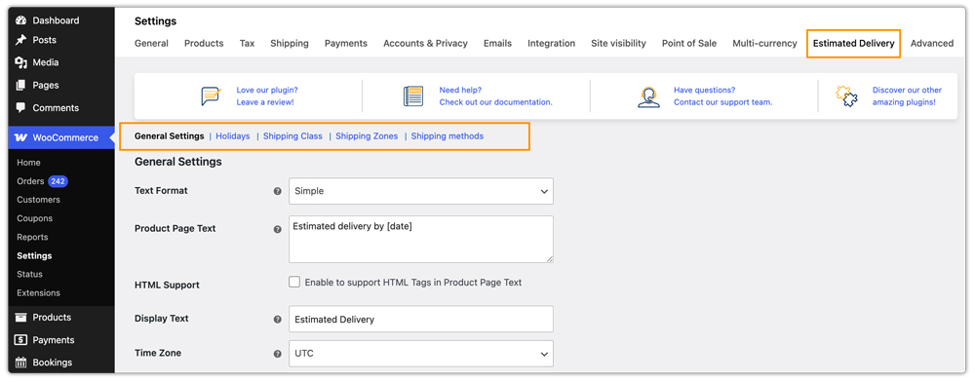Select the Estimated Delivery tab
The width and height of the screenshot is (975, 382).
854,44
